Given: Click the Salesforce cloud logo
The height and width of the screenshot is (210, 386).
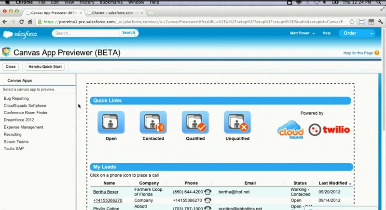Looking at the screenshot, I should pos(20,34).
